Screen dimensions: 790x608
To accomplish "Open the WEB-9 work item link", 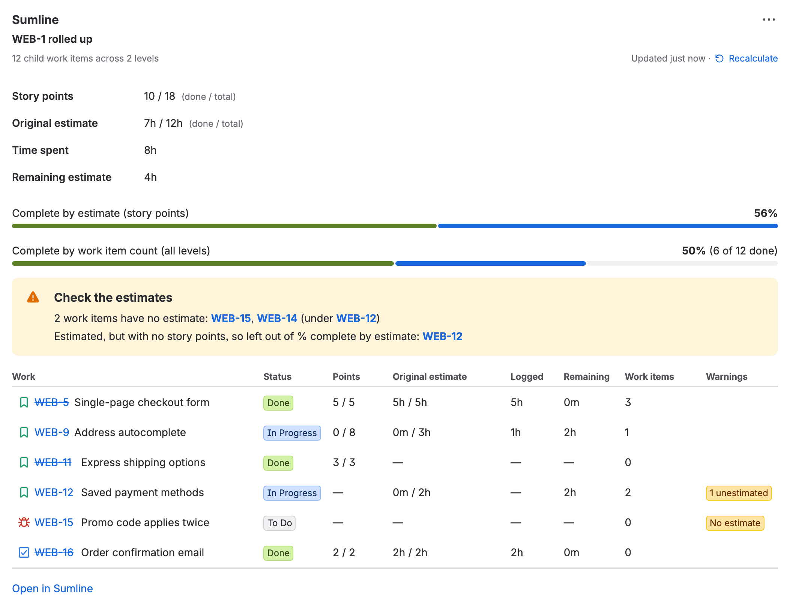I will [x=52, y=432].
